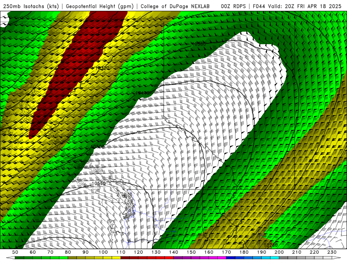Click the '250mb Isotachs (kts)' title text
This screenshot has height=260, width=347.
pyautogui.click(x=31, y=6)
